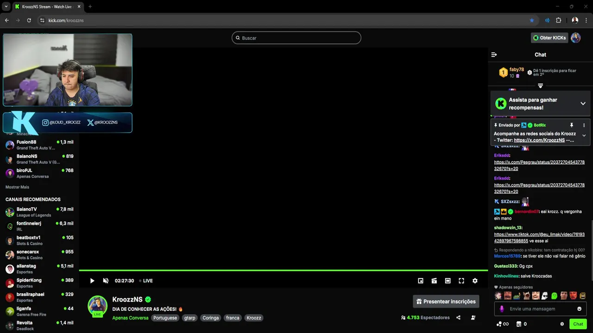The width and height of the screenshot is (593, 333).
Task: Open KroozzNS channel avatar
Action: pos(97,306)
